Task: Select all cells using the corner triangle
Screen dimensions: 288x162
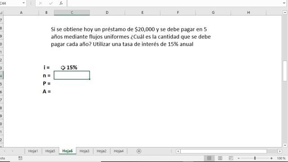Action: click(x=1, y=13)
